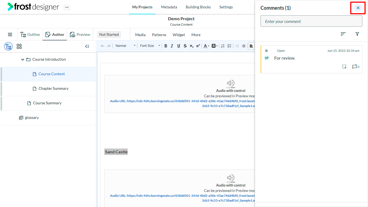368x207 pixels.
Task: Open the Media menu
Action: (x=140, y=35)
